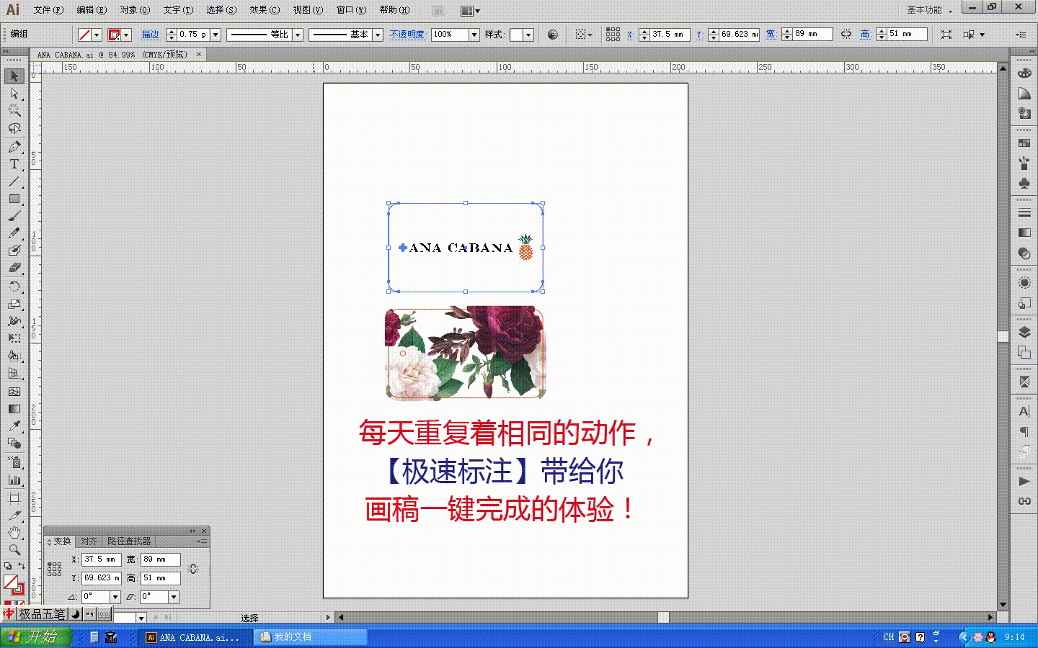
Task: Open stroke color dropdown in control bar
Action: point(127,35)
